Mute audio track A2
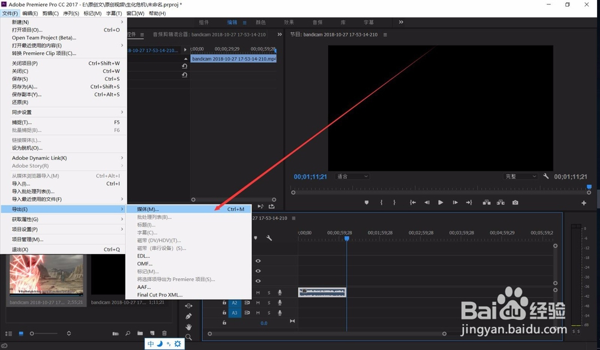 click(258, 303)
